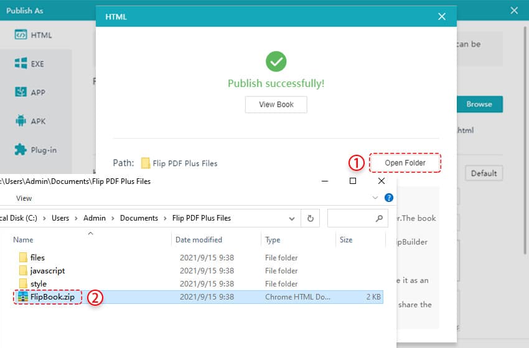The height and width of the screenshot is (348, 529).
Task: Click the Explorer search magnifier icon
Action: [x=379, y=218]
